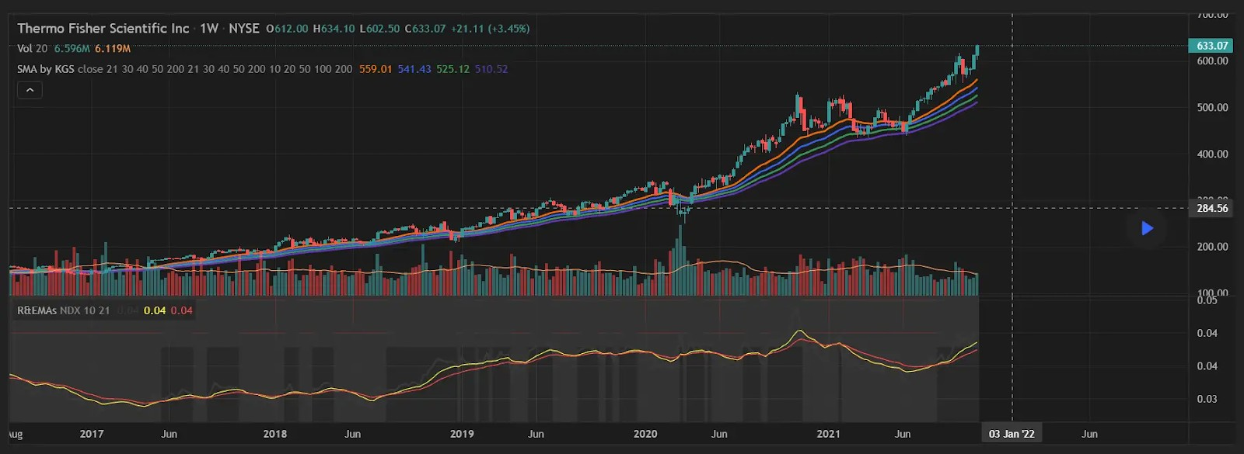The width and height of the screenshot is (1244, 454).
Task: Click the 03 Jan '22 date label
Action: pyautogui.click(x=1012, y=434)
